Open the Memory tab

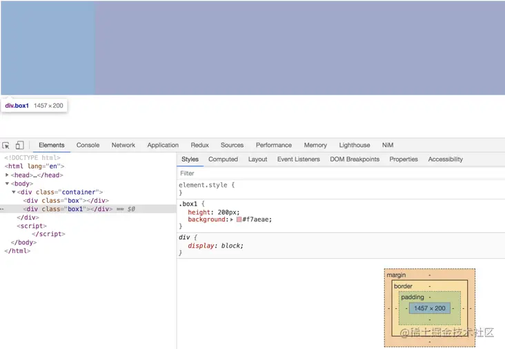[315, 146]
